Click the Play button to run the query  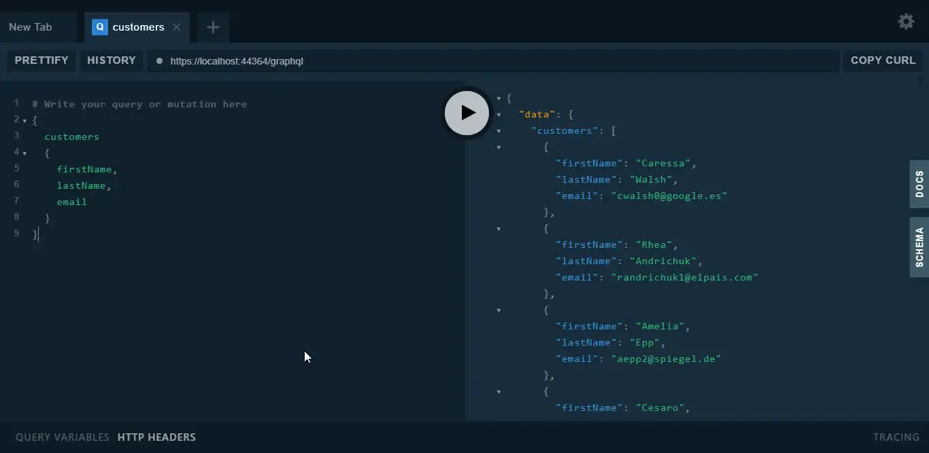pyautogui.click(x=467, y=113)
